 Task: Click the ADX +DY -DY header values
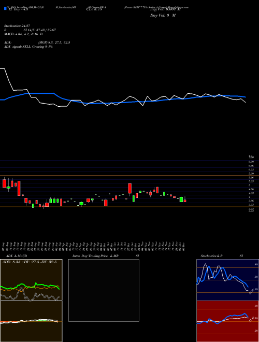pos(29,262)
